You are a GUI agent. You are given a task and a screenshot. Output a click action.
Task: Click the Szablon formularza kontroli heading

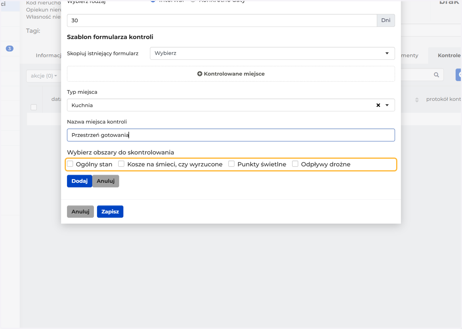pos(110,37)
